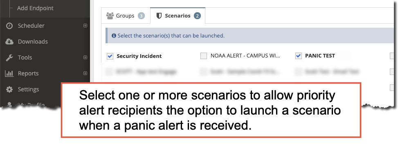The image size is (398, 148).
Task: Click the Tools wrench icon
Action: click(x=9, y=57)
